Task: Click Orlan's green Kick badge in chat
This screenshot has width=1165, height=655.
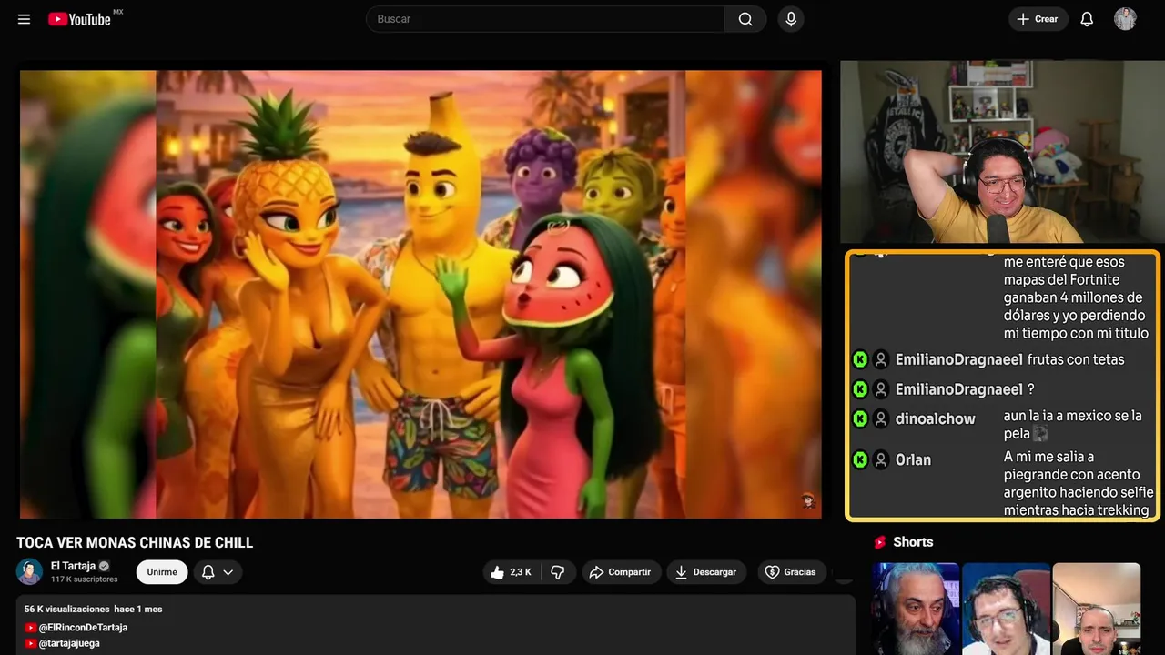Action: [860, 459]
